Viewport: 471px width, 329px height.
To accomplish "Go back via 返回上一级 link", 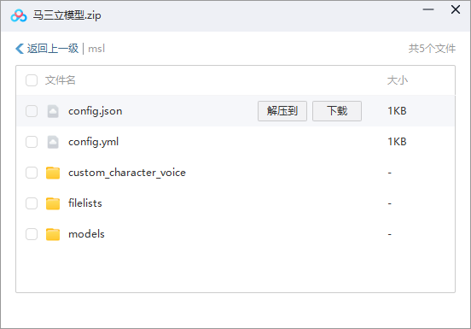I will (x=53, y=49).
